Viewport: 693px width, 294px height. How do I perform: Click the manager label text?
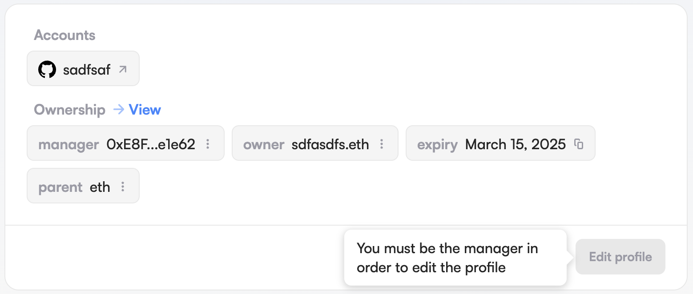(68, 144)
